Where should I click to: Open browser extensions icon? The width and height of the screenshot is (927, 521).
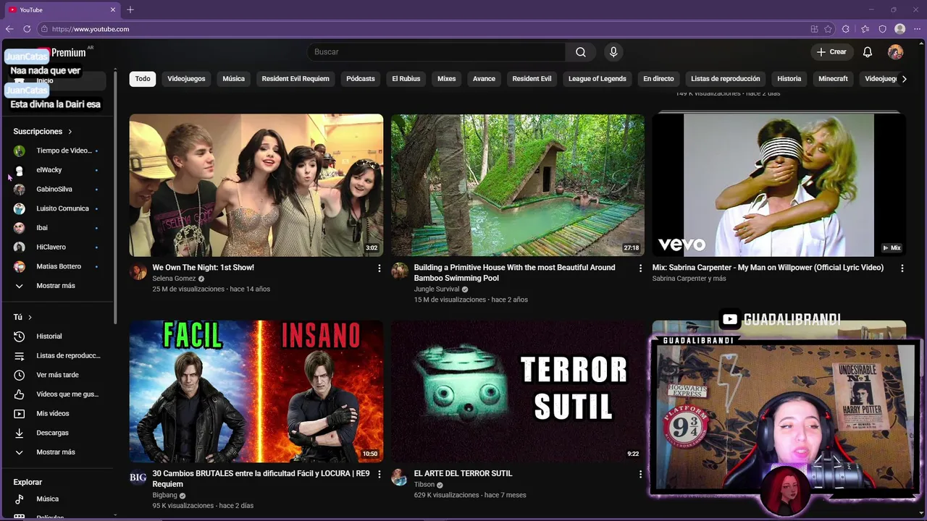pyautogui.click(x=846, y=29)
